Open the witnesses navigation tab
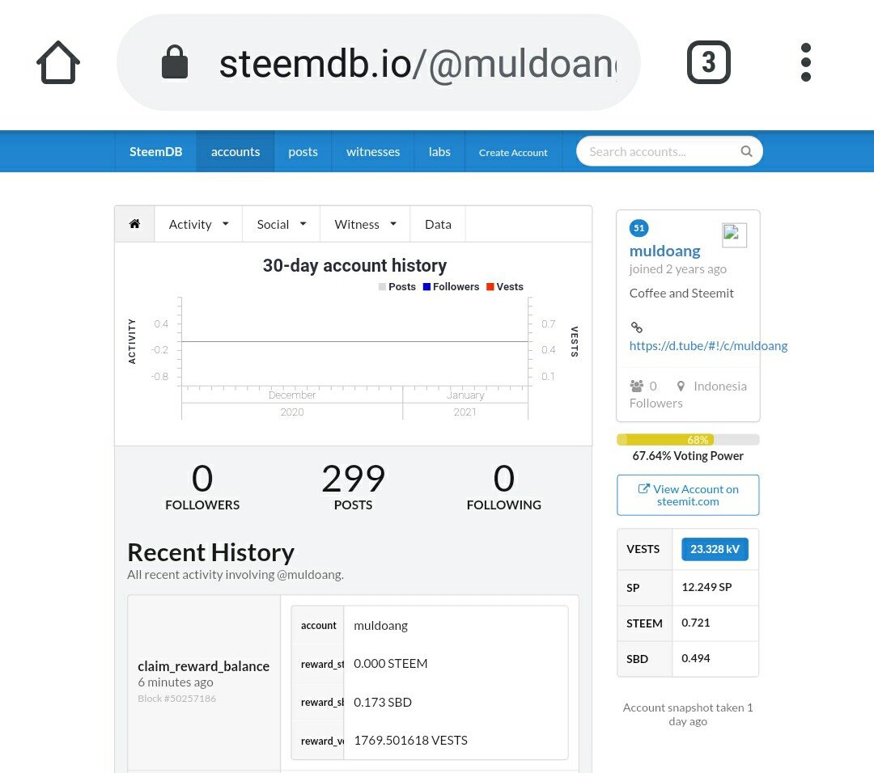Viewport: 874px width, 773px height. click(x=373, y=151)
